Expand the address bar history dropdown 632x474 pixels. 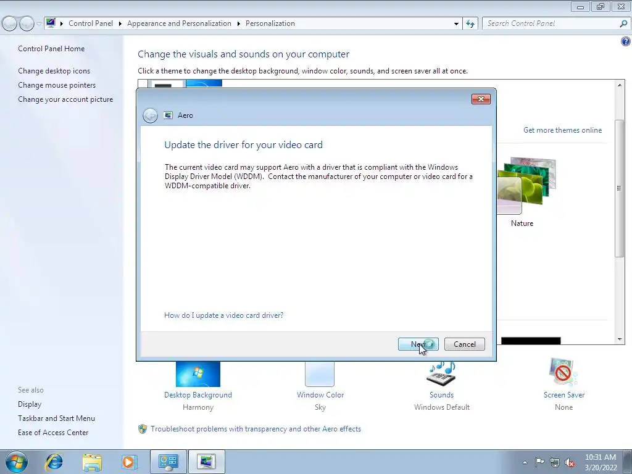tap(456, 24)
